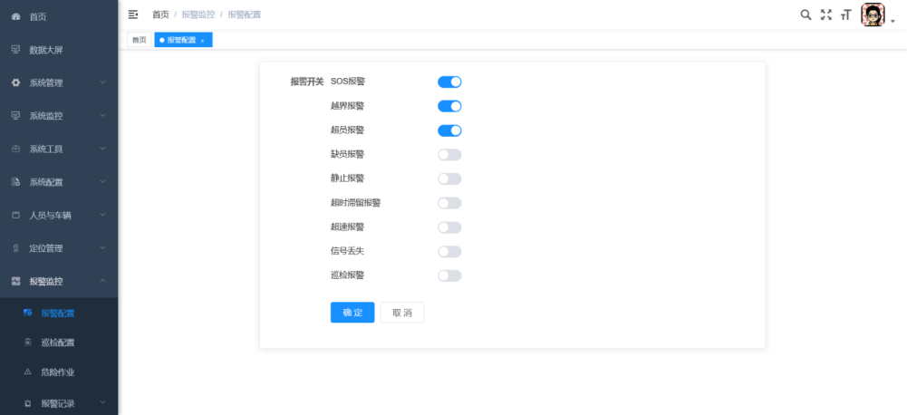907x415 pixels.
Task: Turn on the 静止报警 switch
Action: 449,179
